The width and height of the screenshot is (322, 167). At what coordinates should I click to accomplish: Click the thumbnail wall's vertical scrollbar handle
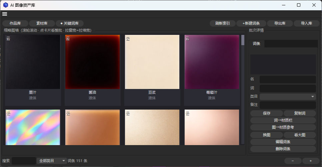point(243,40)
